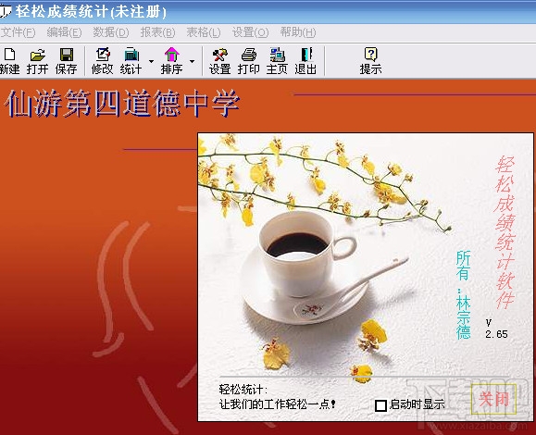The width and height of the screenshot is (536, 435).
Task: Click the 让我们的工作轻松一点 slogan text
Action: point(277,404)
